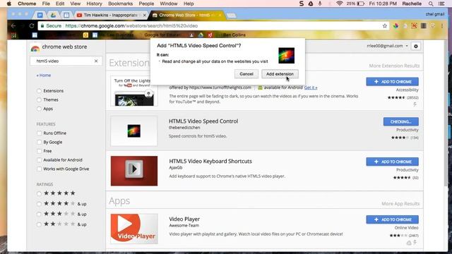Click the dark grid extension icon in the toolbar
Screen dimensions: 452x254
coord(424,26)
